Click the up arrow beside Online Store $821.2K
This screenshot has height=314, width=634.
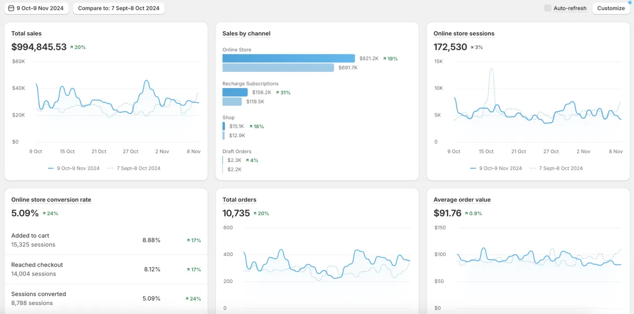(x=385, y=59)
